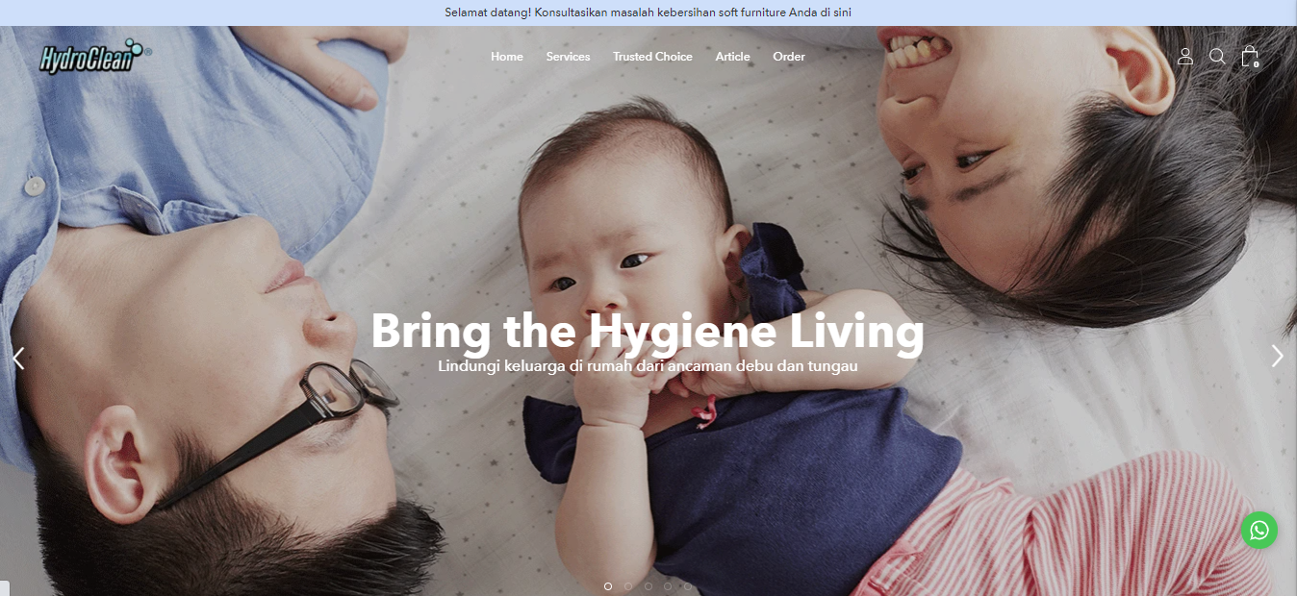Show previous slide with left arrow

(18, 358)
